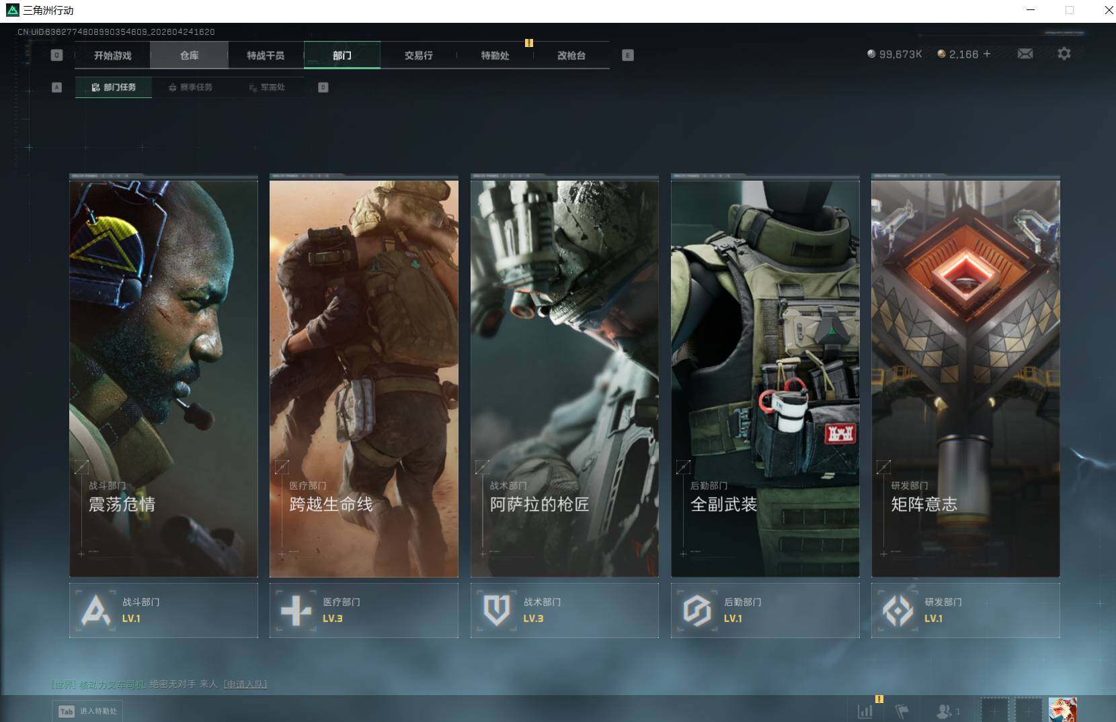1116x722 pixels.
Task: Open the bar-chart statistics icon
Action: pyautogui.click(x=865, y=711)
